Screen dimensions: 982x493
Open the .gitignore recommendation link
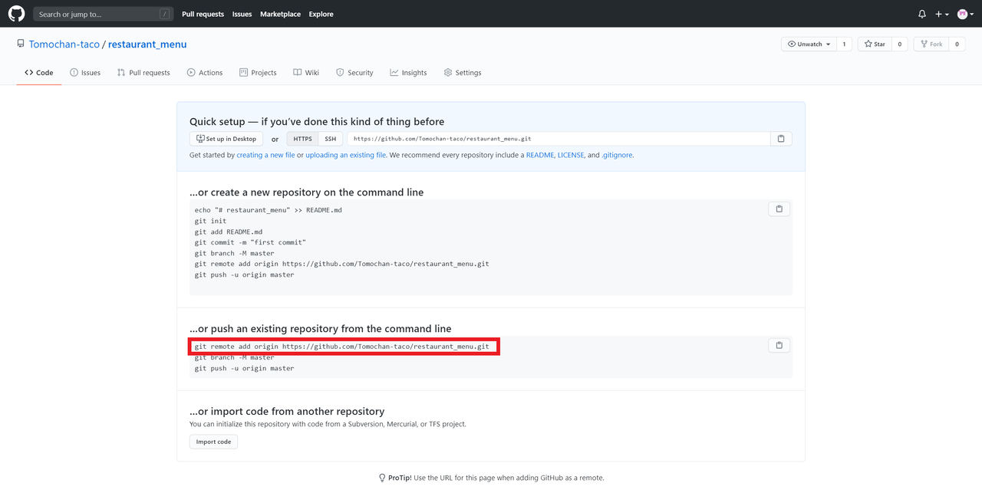pos(617,155)
